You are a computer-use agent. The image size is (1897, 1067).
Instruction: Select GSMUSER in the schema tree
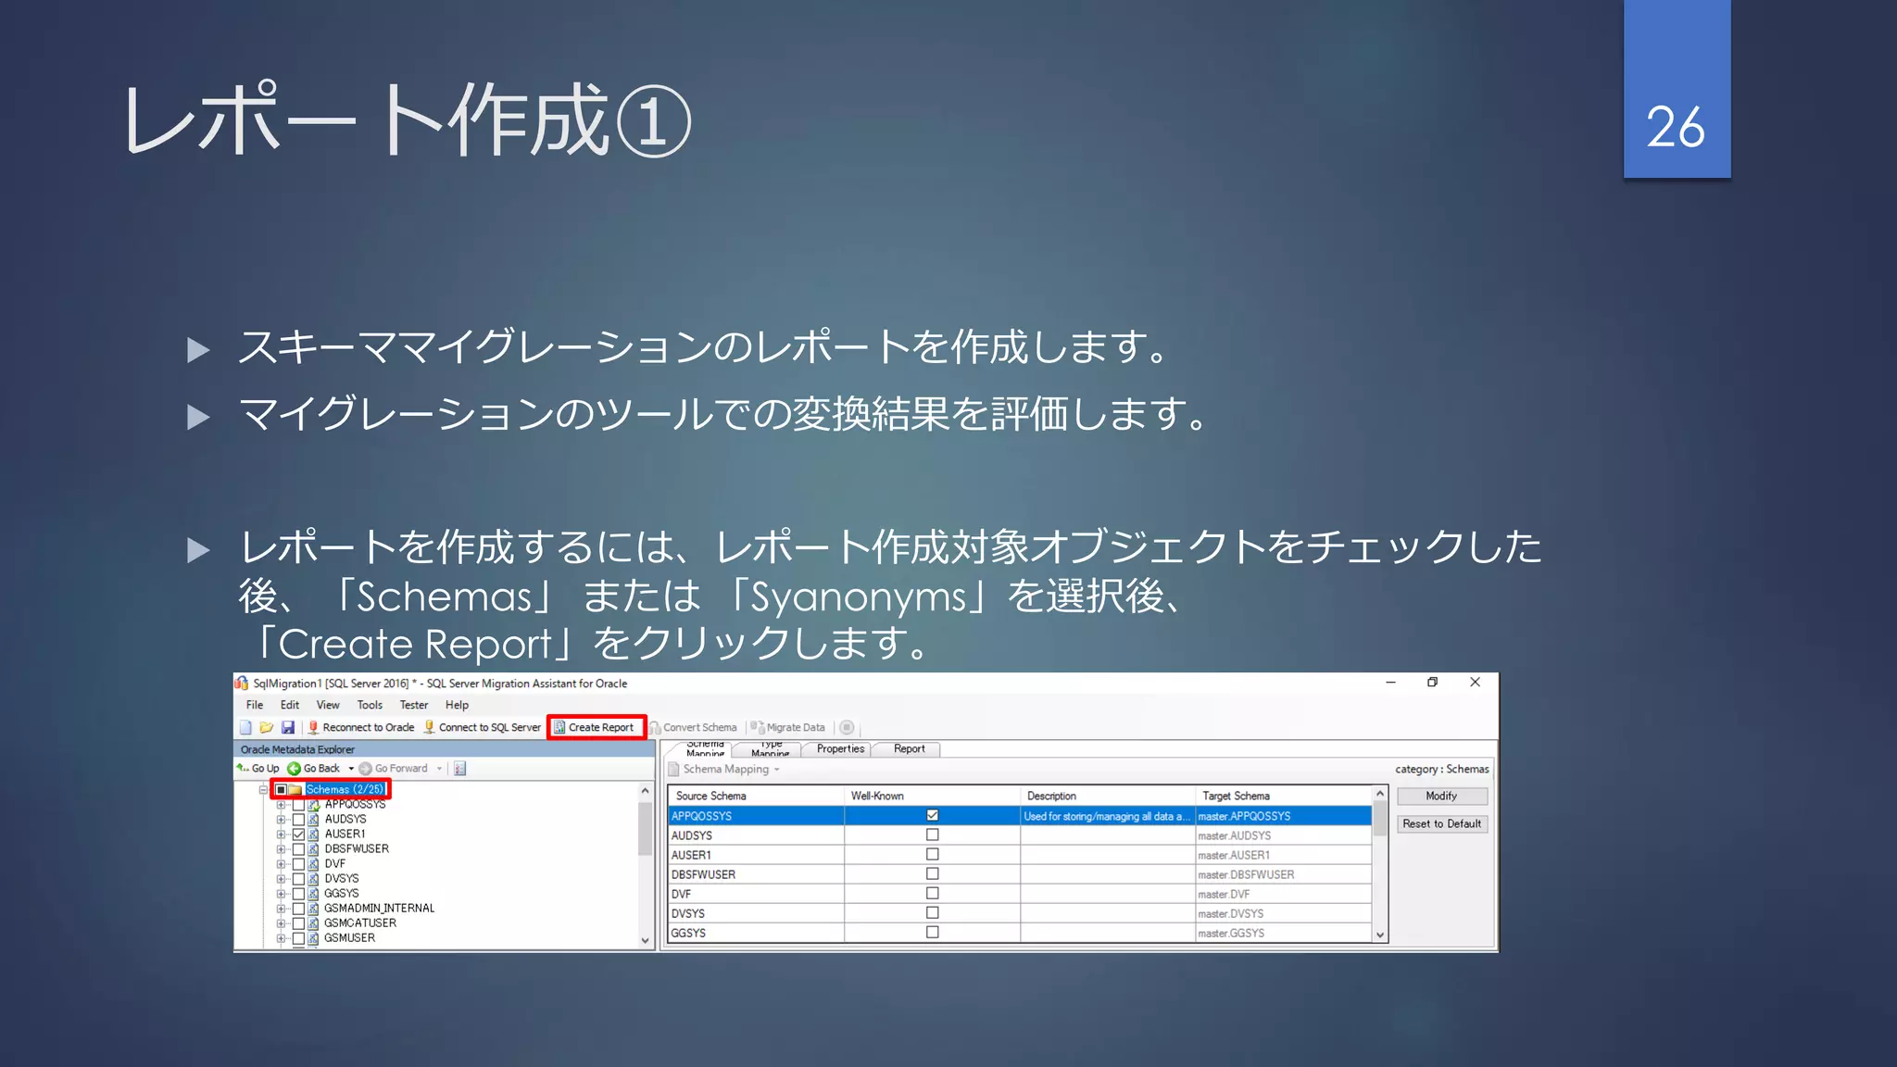point(349,937)
